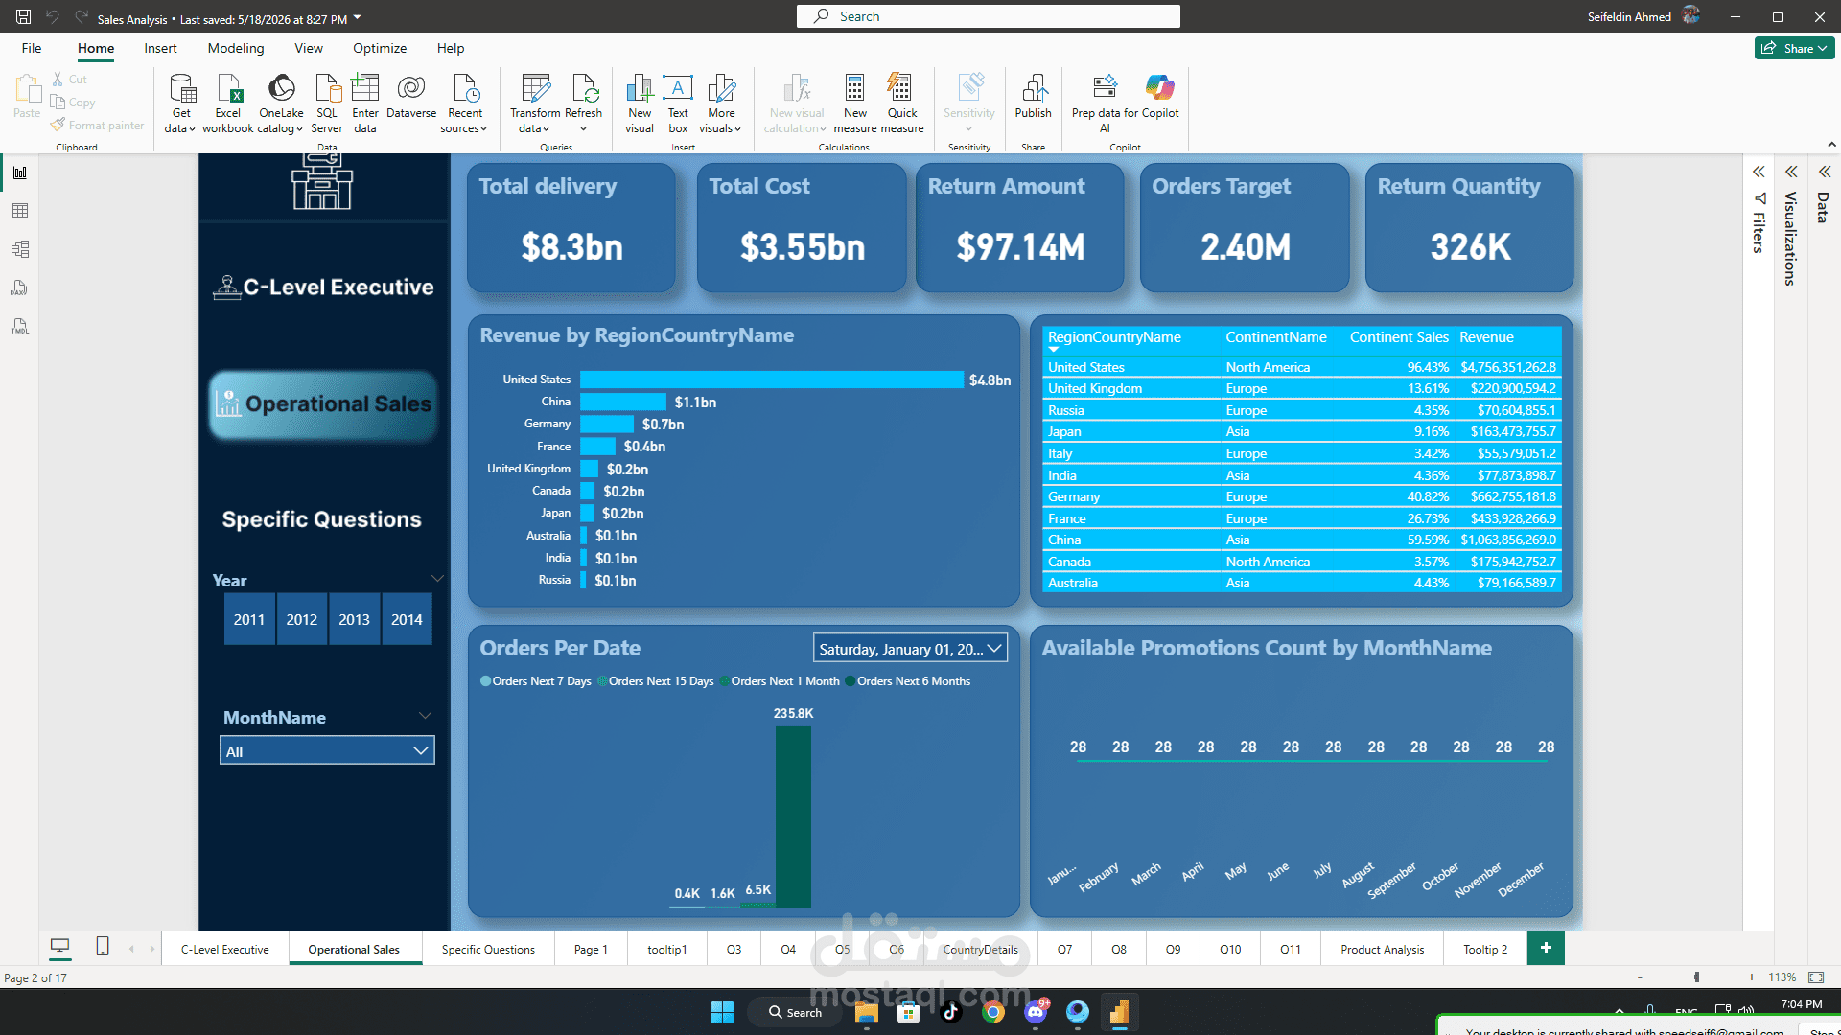Click Specific Questions navigation button
The height and width of the screenshot is (1035, 1841).
click(322, 518)
